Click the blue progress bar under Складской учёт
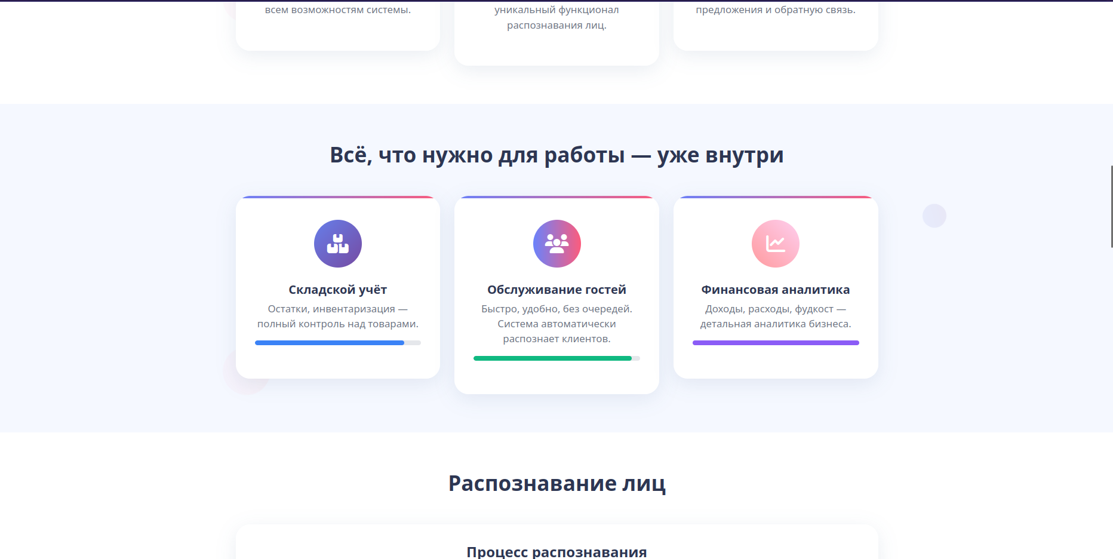The height and width of the screenshot is (559, 1113). pyautogui.click(x=338, y=343)
